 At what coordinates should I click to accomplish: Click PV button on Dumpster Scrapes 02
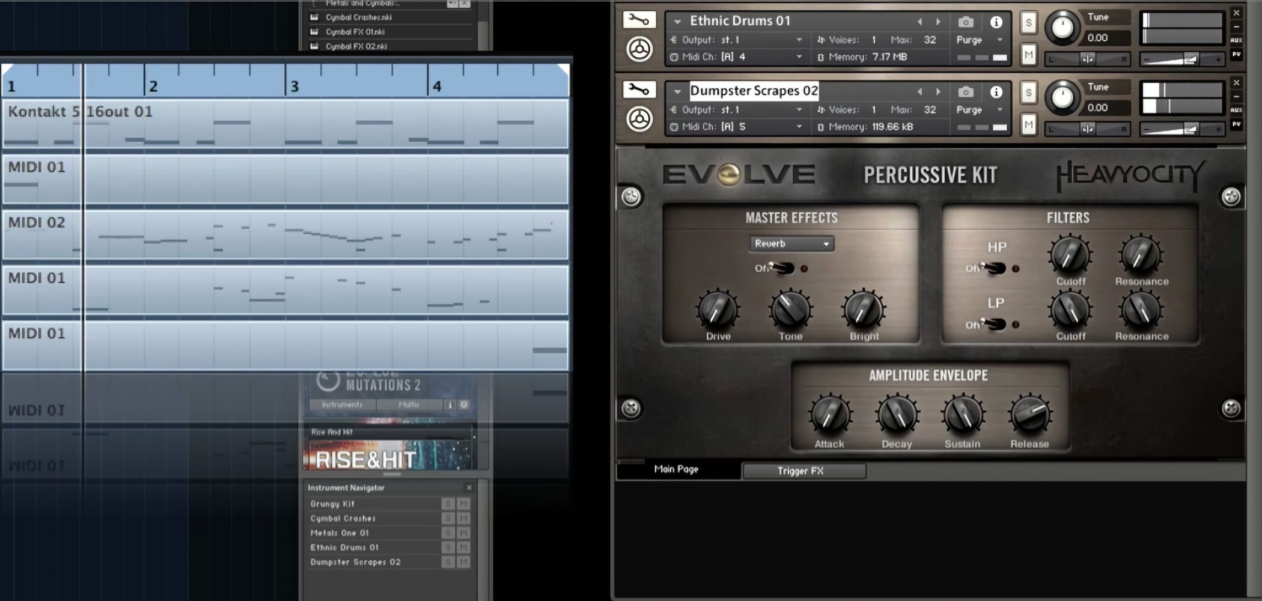coord(1236,124)
